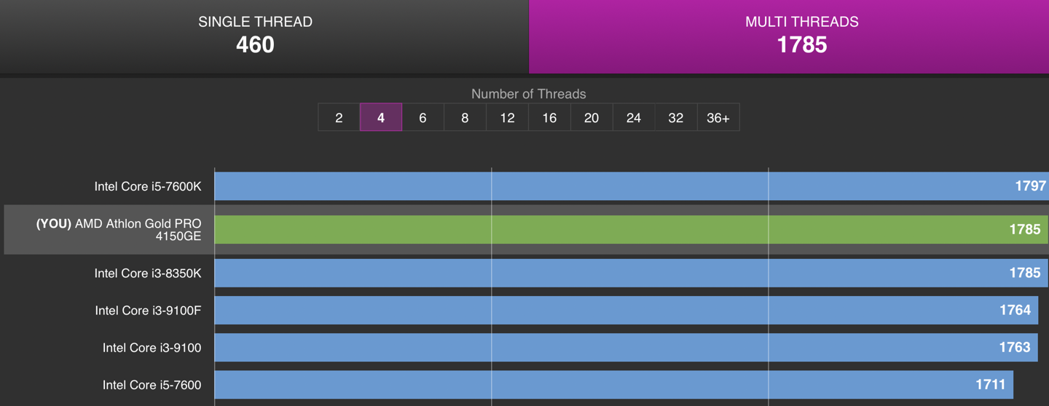
Task: Click the Intel Core i5-7600K bar
Action: point(631,186)
